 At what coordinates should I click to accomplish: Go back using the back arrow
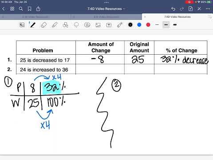[4, 9]
